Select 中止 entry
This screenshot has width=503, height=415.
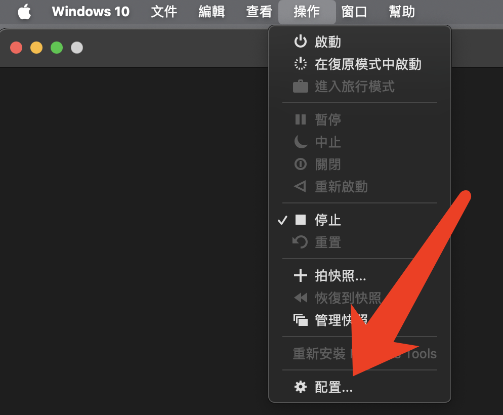(x=360, y=142)
